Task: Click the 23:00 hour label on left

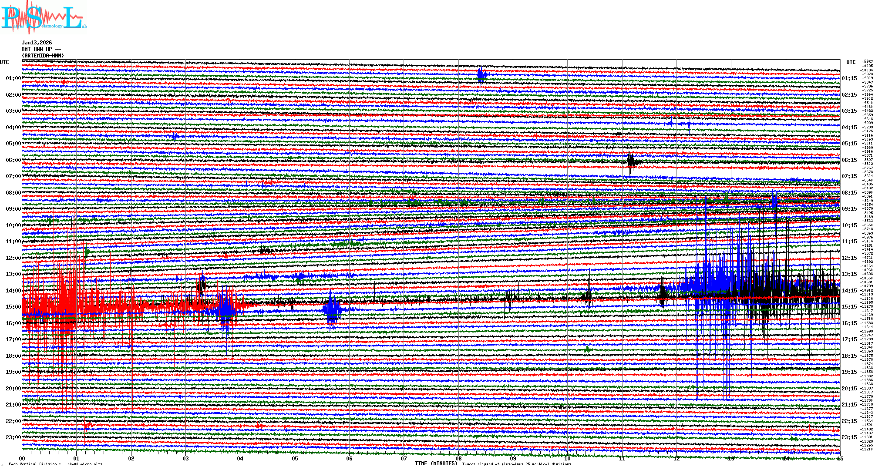Action: coord(13,437)
